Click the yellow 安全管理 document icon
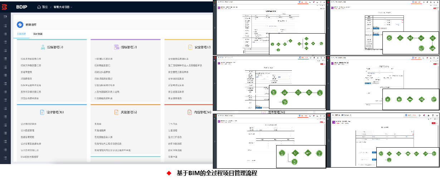Viewport: 440px width, 178px height. [x=190, y=47]
